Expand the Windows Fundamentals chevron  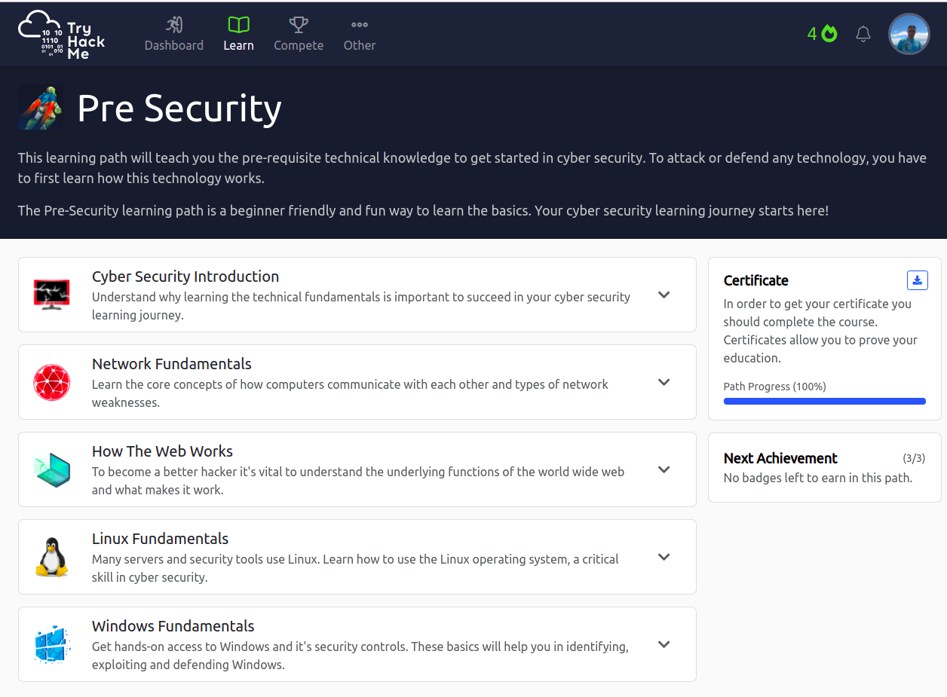pyautogui.click(x=664, y=644)
